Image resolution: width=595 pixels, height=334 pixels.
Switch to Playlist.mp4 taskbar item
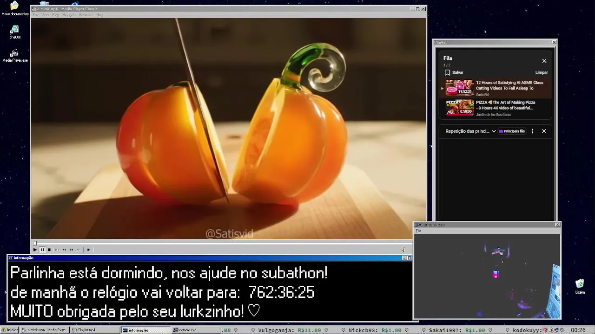coord(95,330)
